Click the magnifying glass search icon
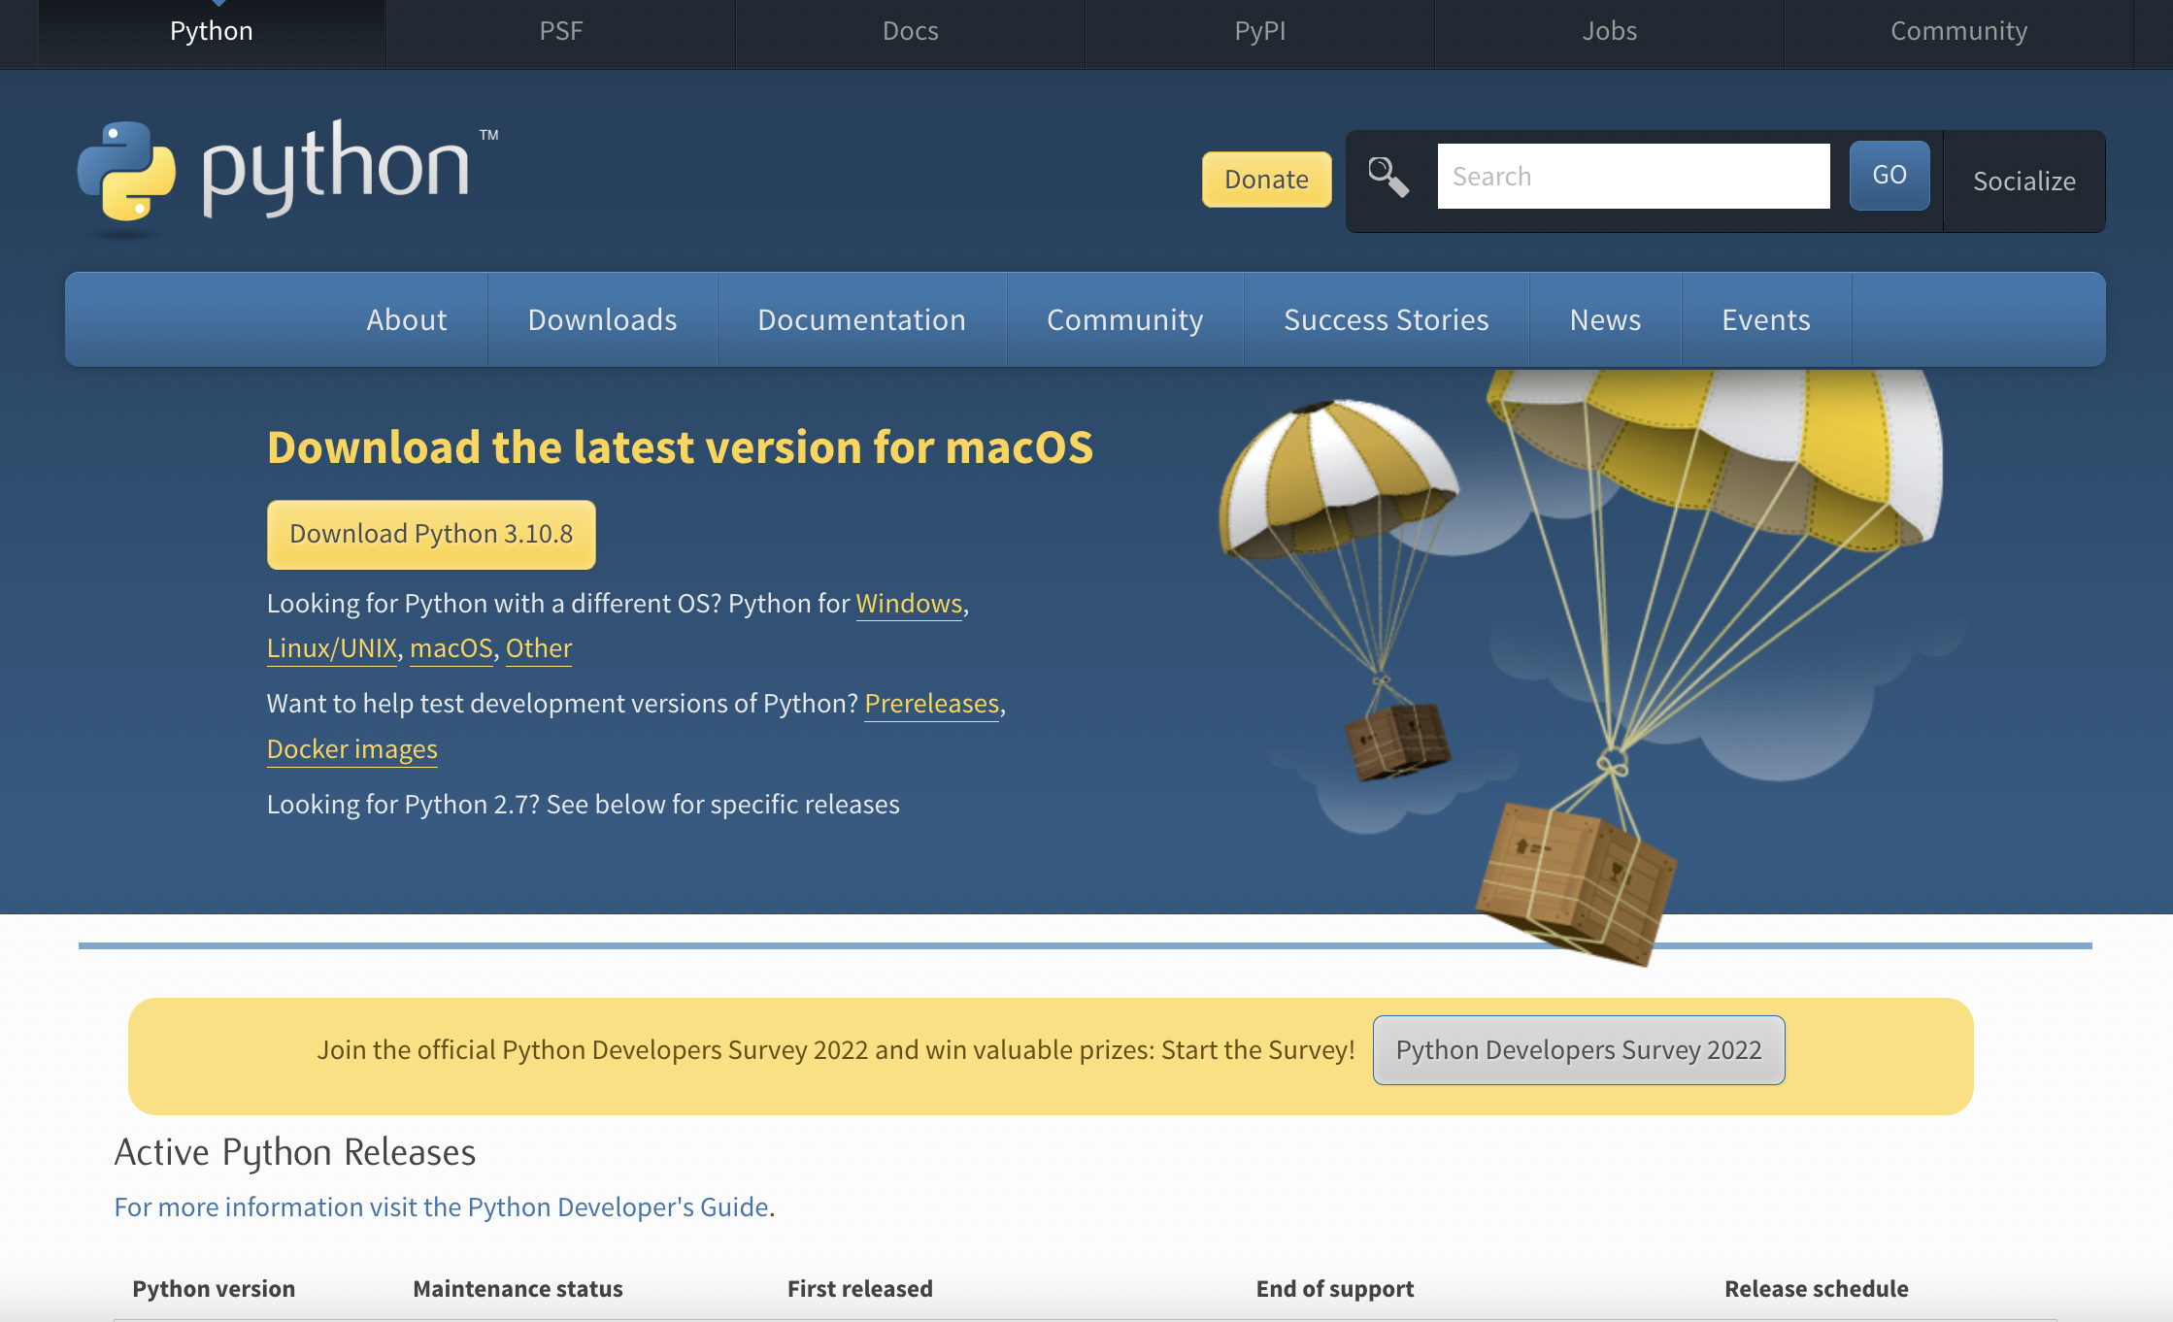This screenshot has width=2173, height=1322. click(1387, 177)
